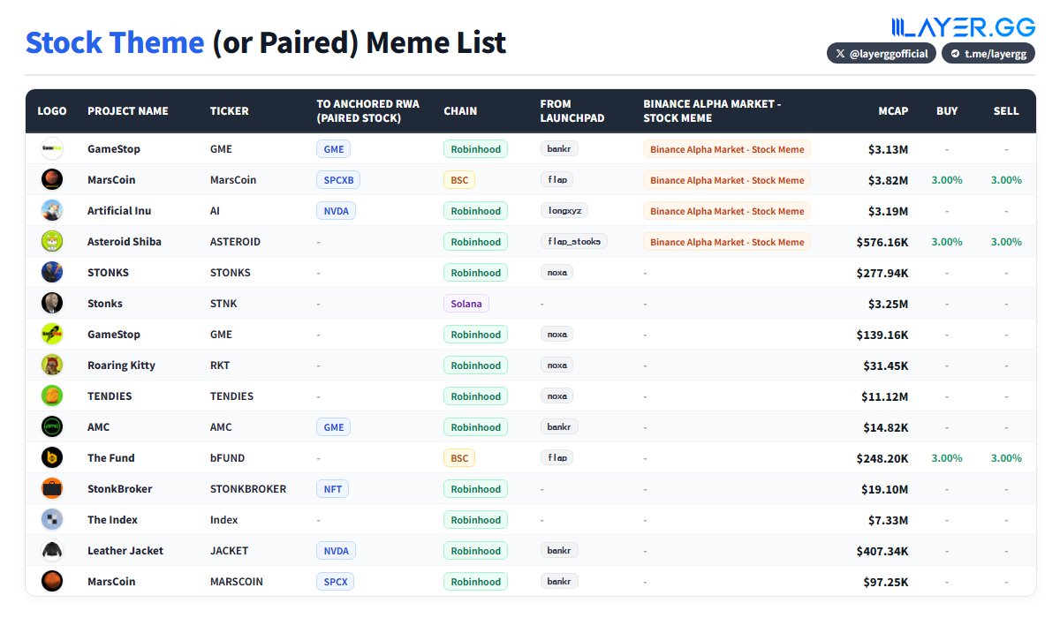Click the BSC chain tag in MarsCoin row
1060x618 pixels.
(459, 180)
